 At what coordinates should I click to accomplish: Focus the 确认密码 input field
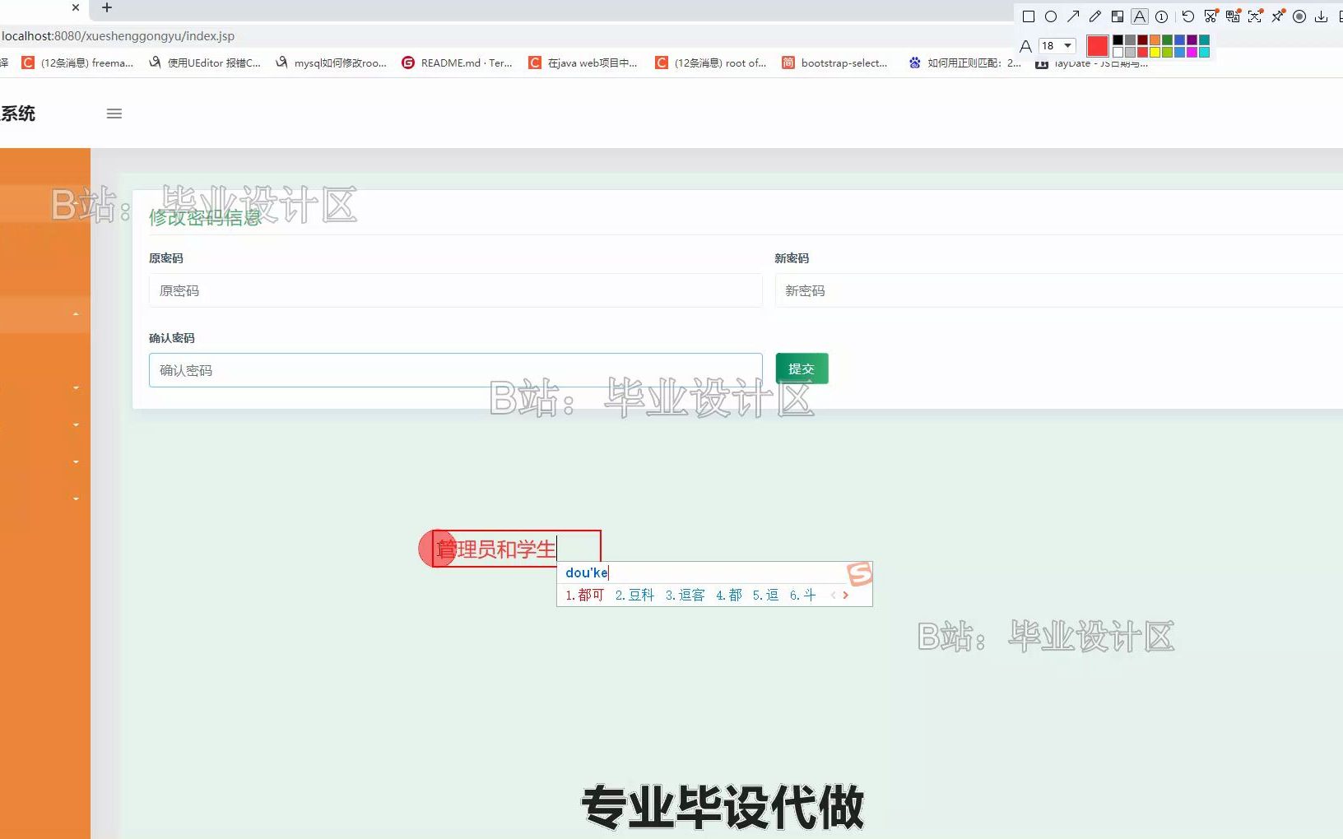pyautogui.click(x=455, y=370)
